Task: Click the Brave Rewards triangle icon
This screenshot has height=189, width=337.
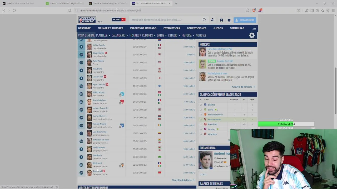Action: pos(260,10)
